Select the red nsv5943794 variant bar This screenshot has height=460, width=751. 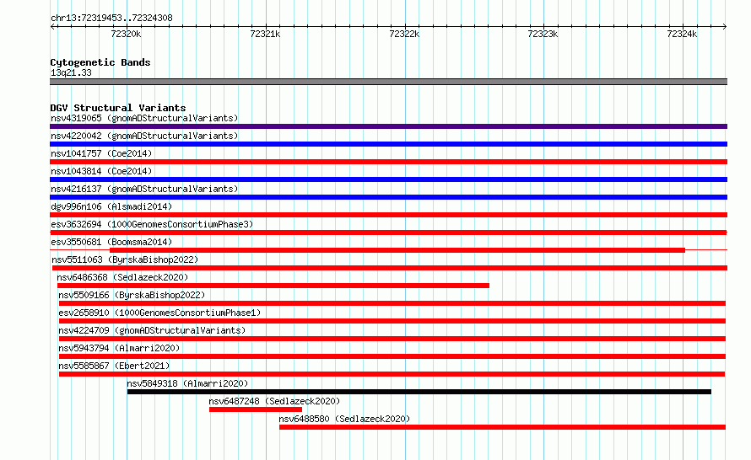point(392,356)
